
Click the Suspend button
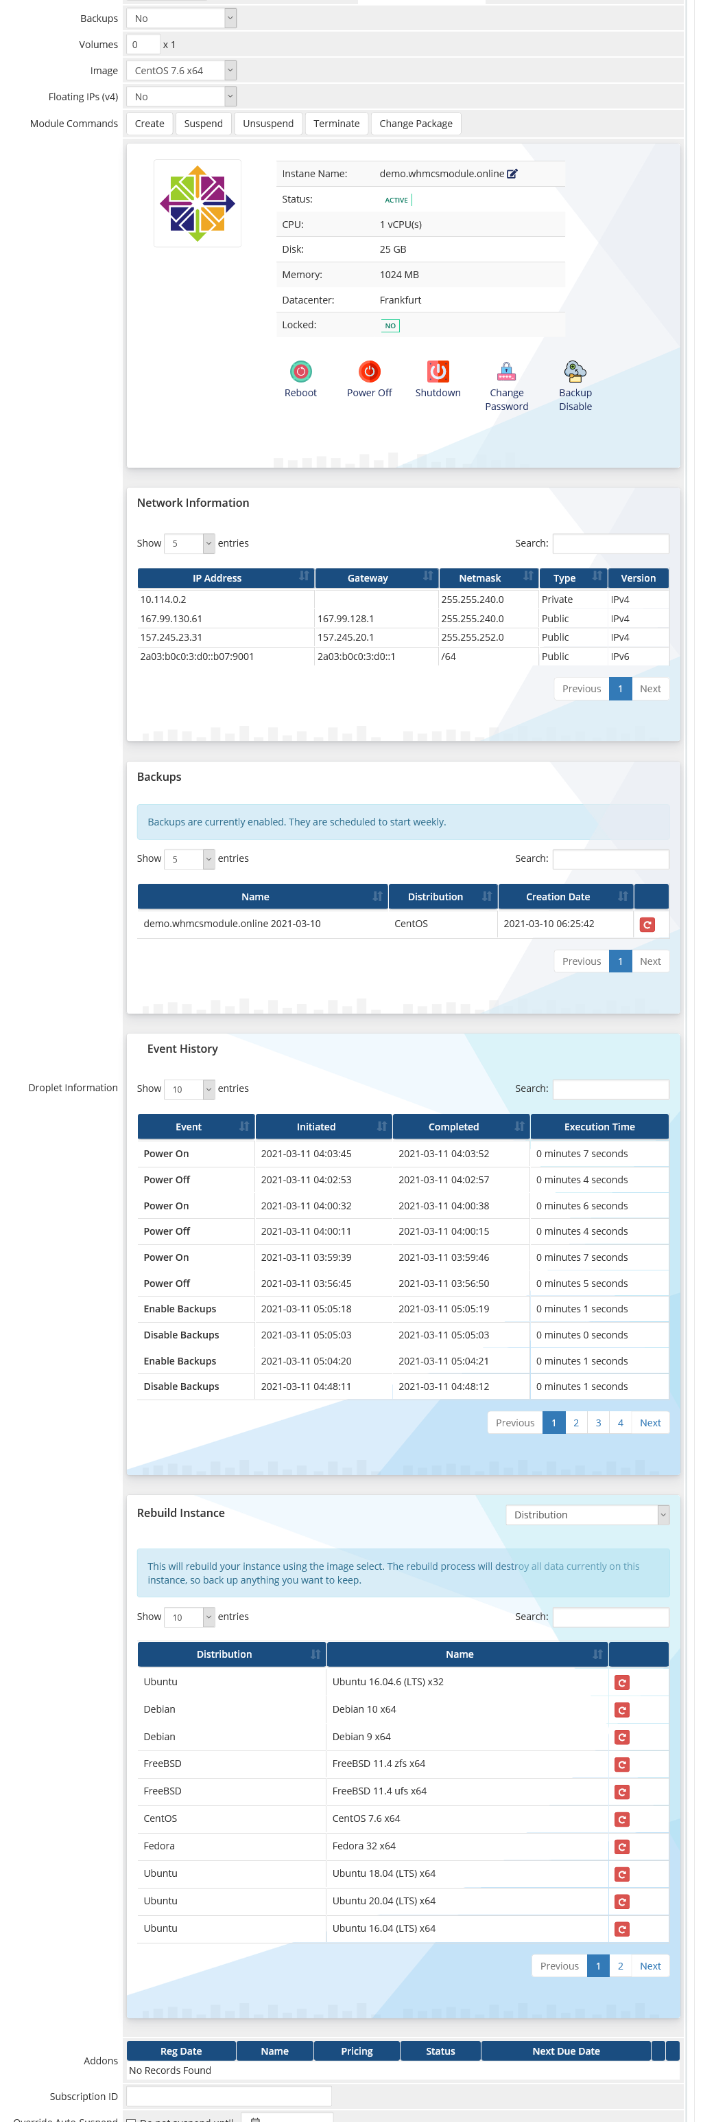(x=203, y=124)
